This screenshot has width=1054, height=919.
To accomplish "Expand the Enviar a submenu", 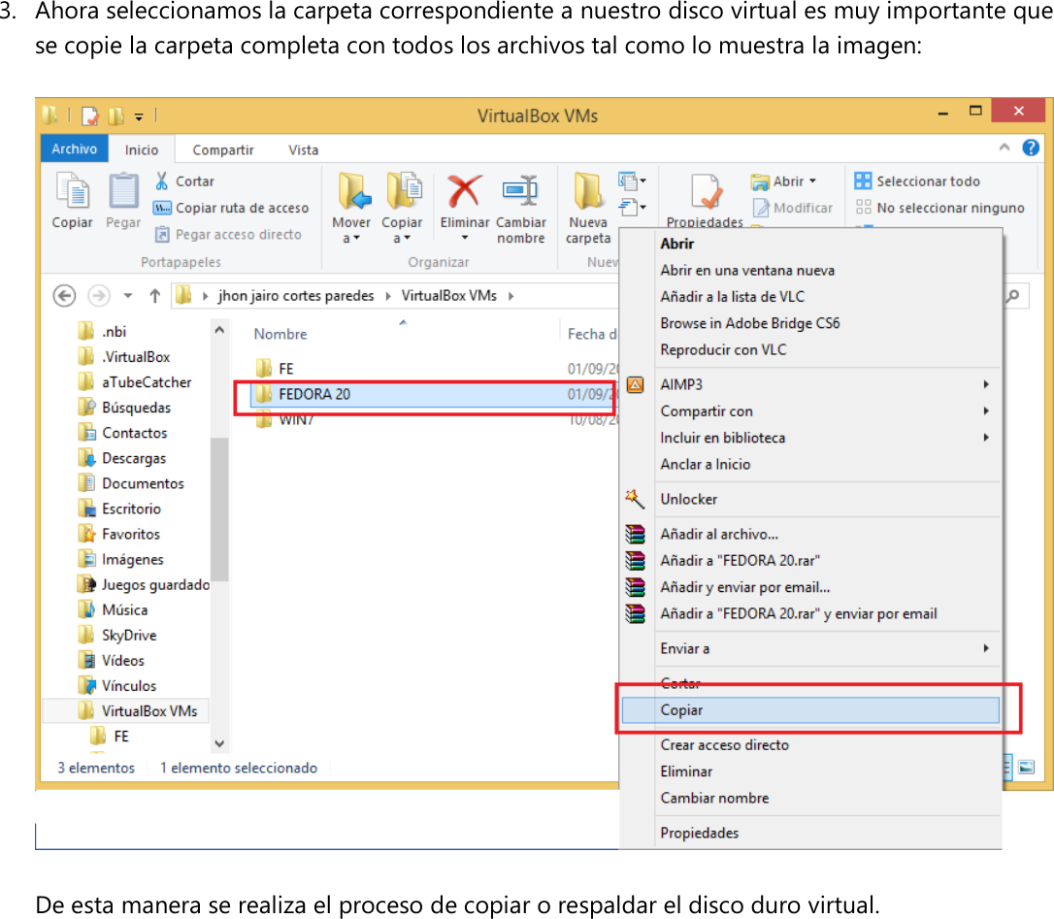I will point(810,648).
